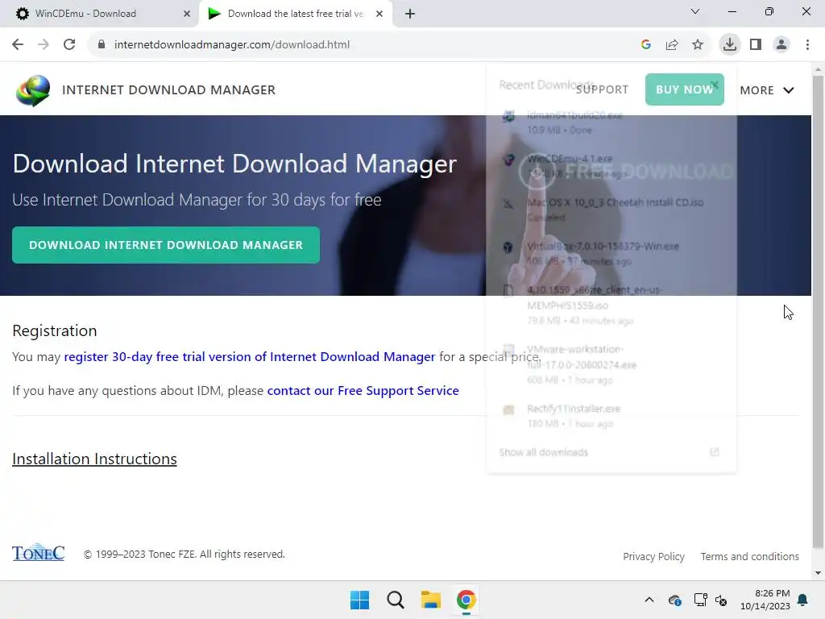This screenshot has height=619, width=825.
Task: Open contact our Free Support Service link
Action: tap(363, 391)
